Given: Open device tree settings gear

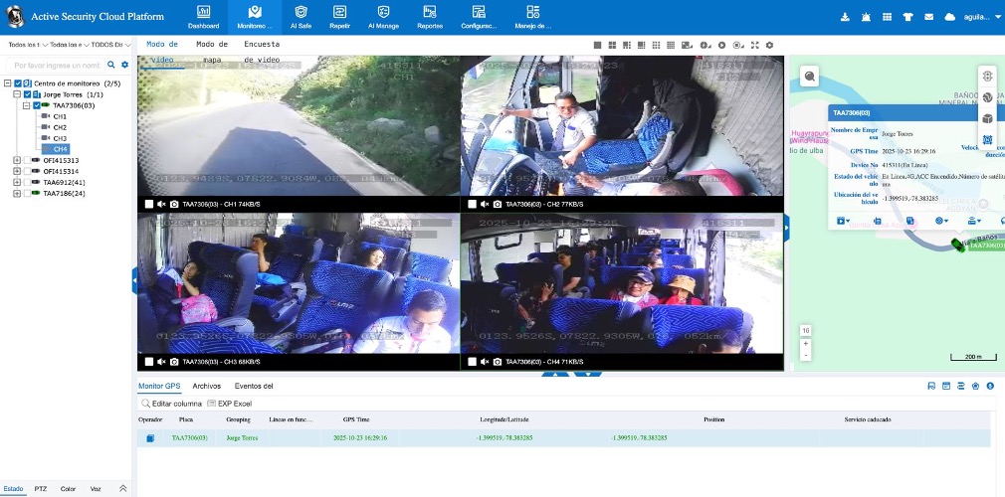Looking at the screenshot, I should click(125, 66).
